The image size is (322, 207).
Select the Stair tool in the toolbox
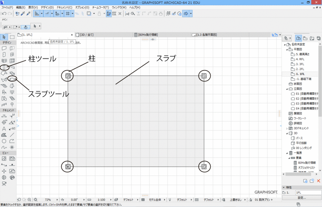click(12, 98)
